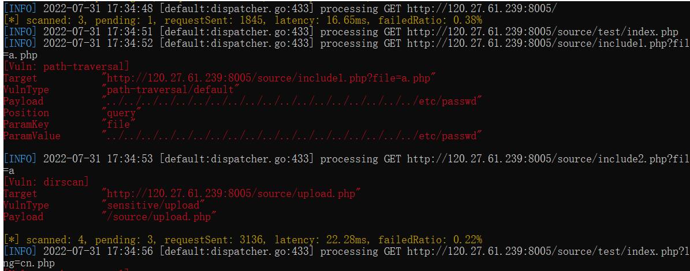The width and height of the screenshot is (690, 271).
Task: Click the "/source/upload.php" Payload value
Action: click(159, 217)
